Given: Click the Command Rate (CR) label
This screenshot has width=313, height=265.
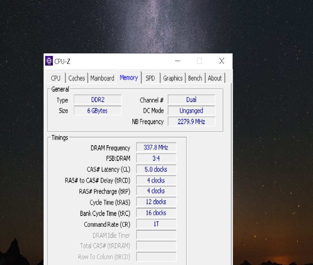Looking at the screenshot, I should point(107,224).
